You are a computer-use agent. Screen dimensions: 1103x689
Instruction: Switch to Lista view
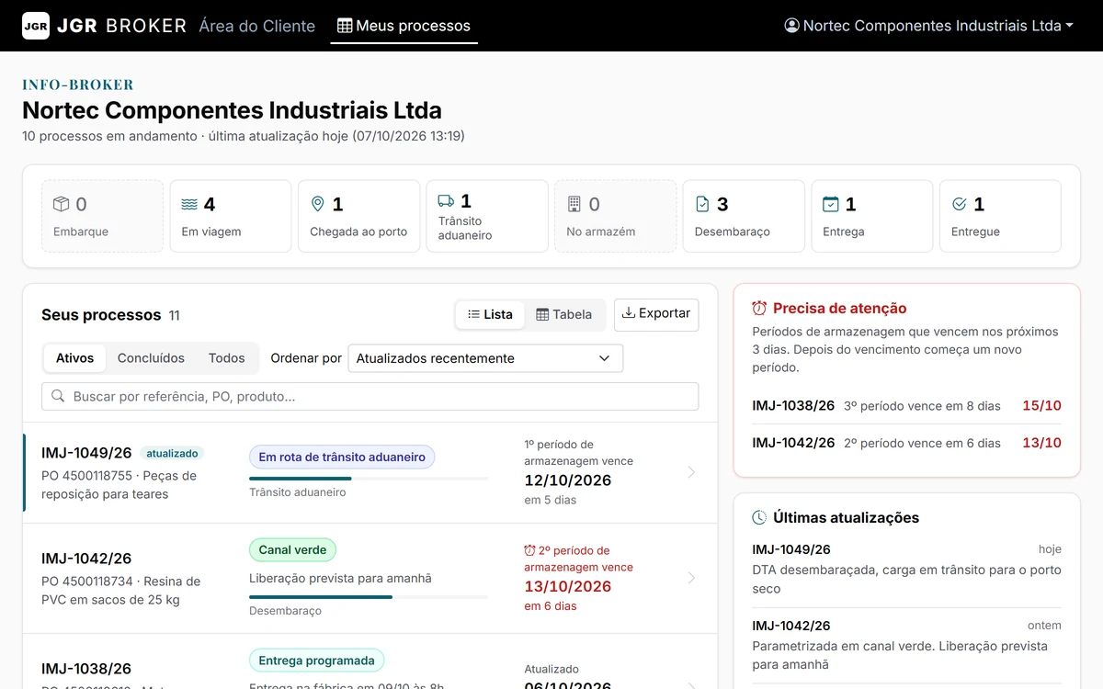click(490, 314)
